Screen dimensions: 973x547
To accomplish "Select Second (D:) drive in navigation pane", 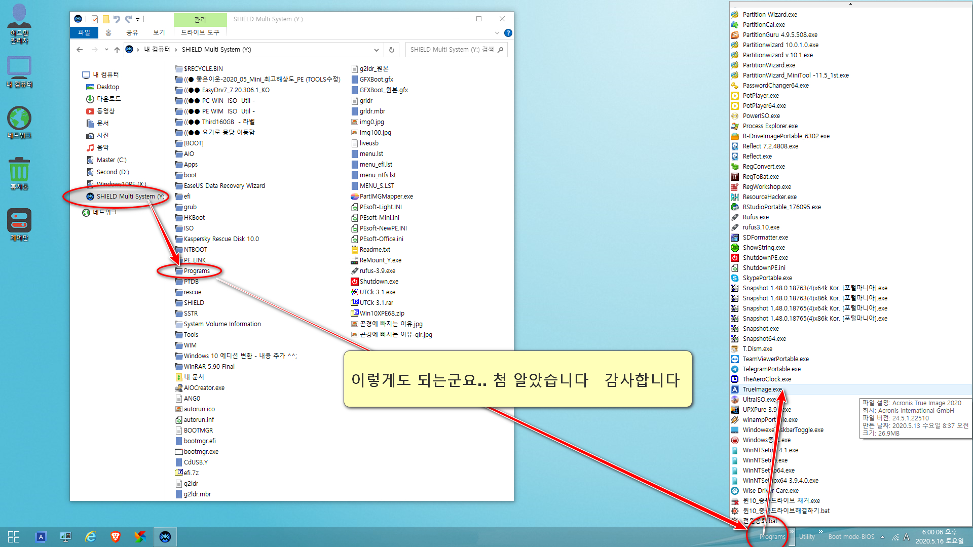I will 113,172.
